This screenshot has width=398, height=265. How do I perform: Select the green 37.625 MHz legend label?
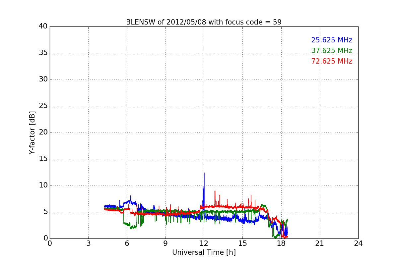point(332,51)
